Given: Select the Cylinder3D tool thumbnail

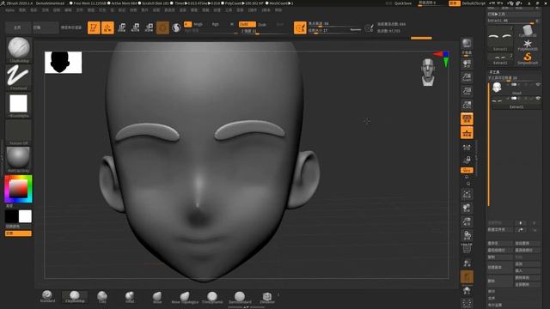Looking at the screenshot, I should (528, 31).
